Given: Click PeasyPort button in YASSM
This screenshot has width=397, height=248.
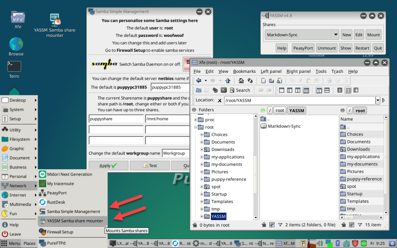Looking at the screenshot, I should [x=303, y=48].
